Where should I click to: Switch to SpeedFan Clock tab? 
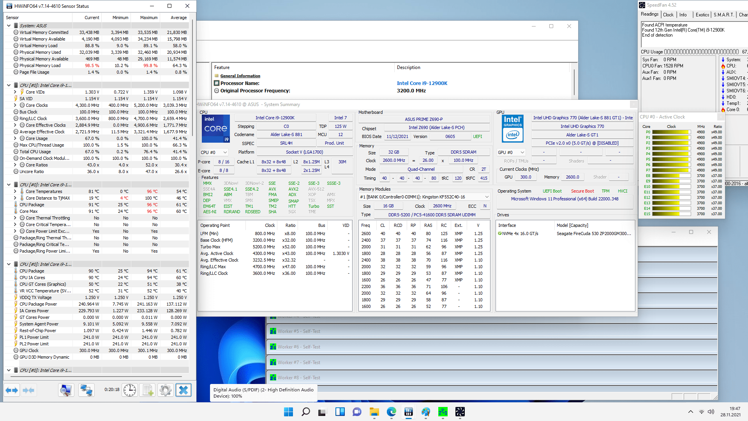pyautogui.click(x=669, y=15)
